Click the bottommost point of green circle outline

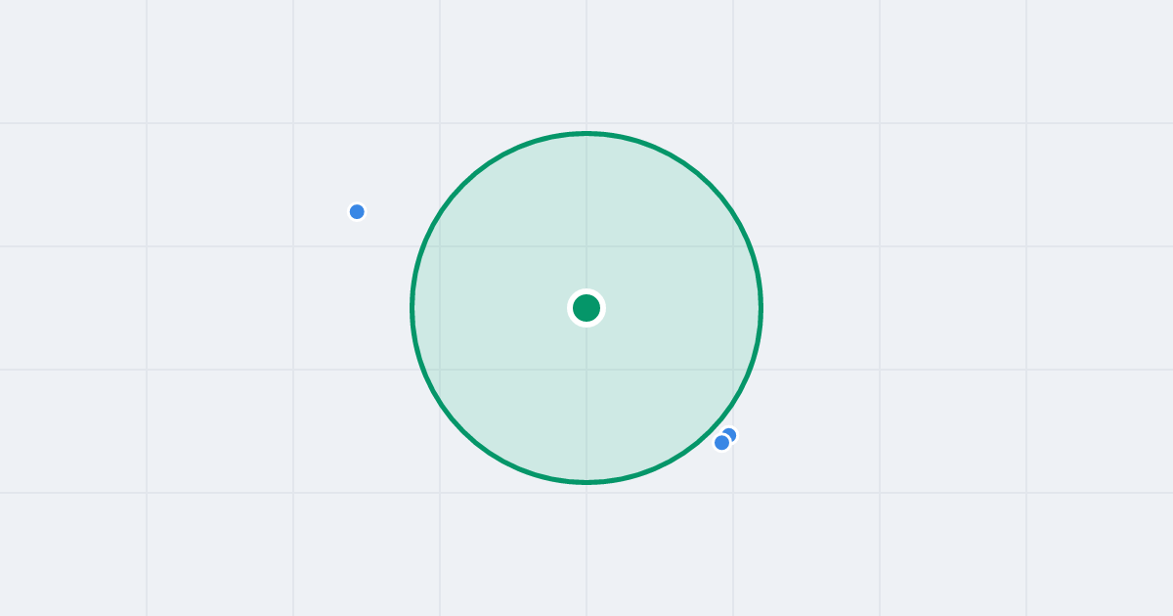click(586, 482)
